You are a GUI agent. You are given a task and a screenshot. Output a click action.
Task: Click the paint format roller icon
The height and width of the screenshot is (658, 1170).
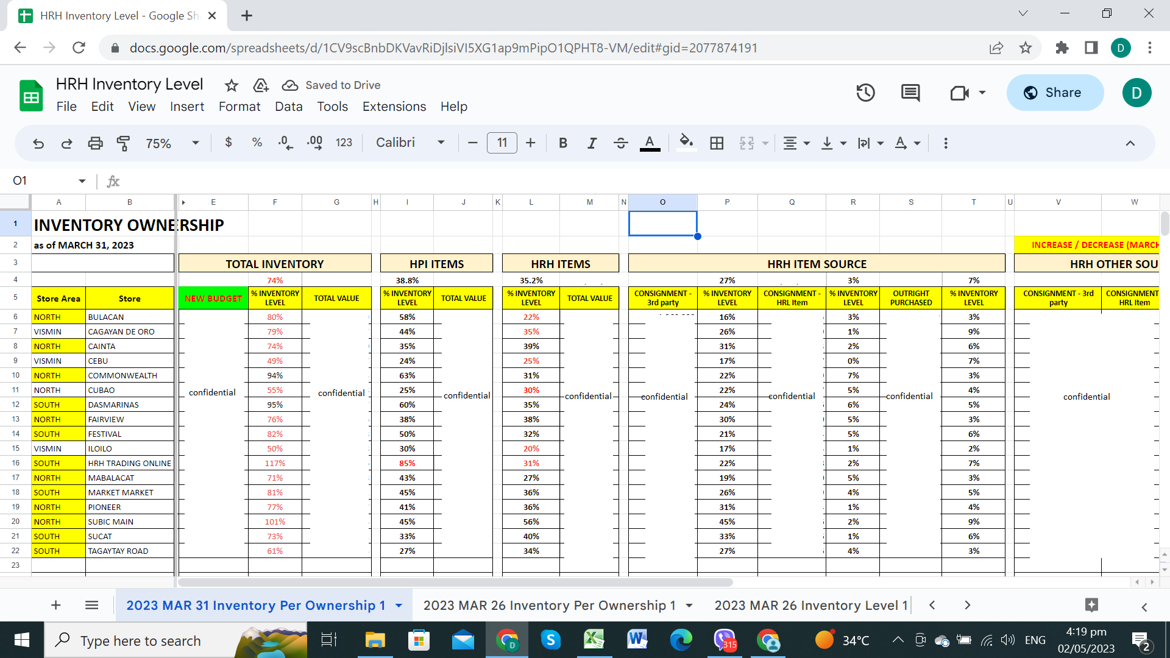(x=123, y=143)
